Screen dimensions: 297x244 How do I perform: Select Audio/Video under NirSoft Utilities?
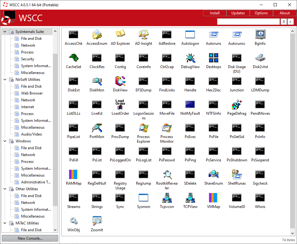(x=31, y=134)
